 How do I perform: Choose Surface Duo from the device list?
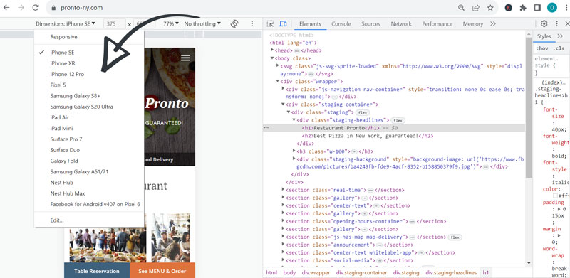(x=90, y=150)
